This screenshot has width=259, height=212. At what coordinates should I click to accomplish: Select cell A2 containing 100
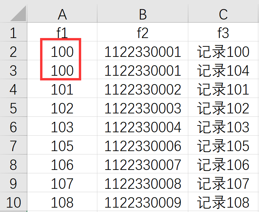(62, 52)
